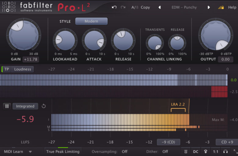Copy the current state to the other slot

(145, 7)
